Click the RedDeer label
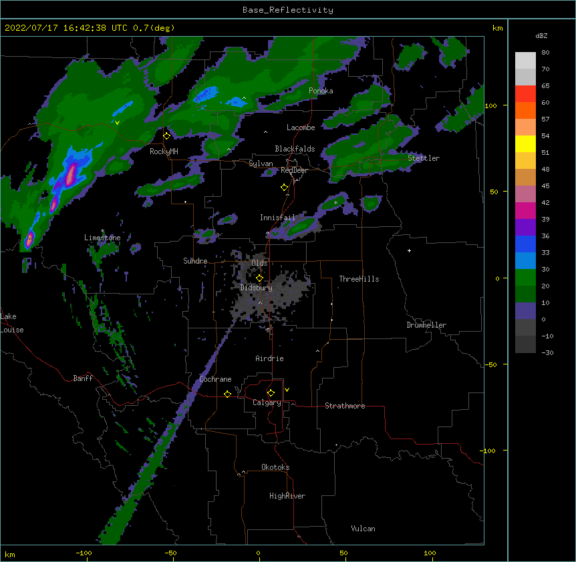The width and height of the screenshot is (576, 562). pyautogui.click(x=294, y=170)
